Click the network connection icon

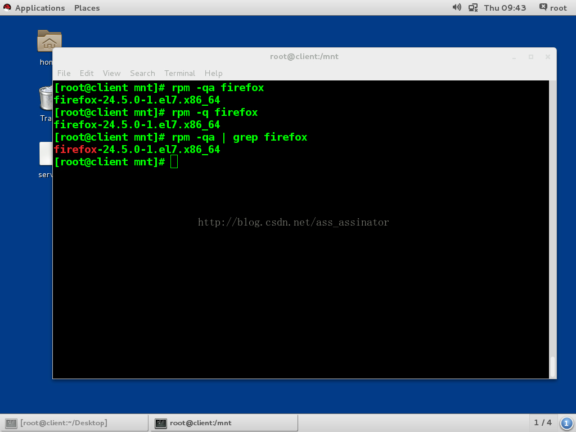pyautogui.click(x=472, y=8)
